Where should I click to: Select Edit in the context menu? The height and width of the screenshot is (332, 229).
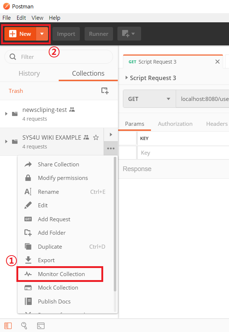click(x=66, y=205)
